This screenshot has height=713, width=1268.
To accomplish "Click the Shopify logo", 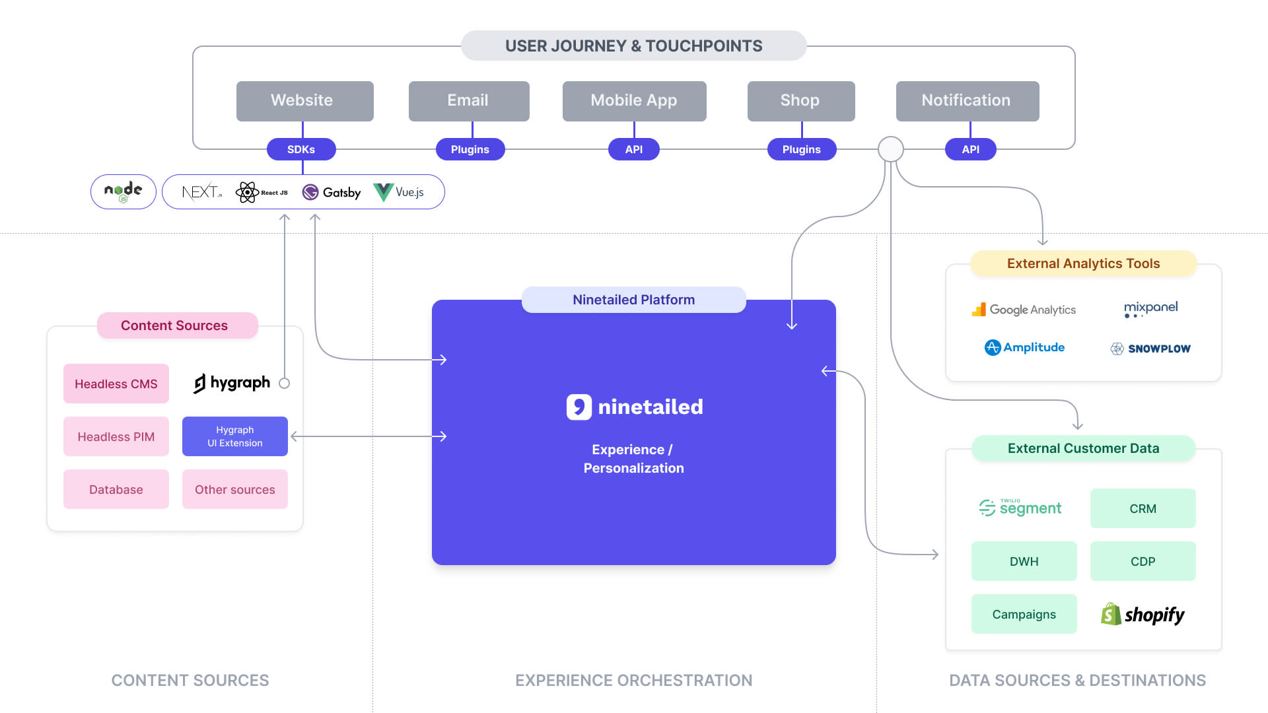I will point(1143,615).
